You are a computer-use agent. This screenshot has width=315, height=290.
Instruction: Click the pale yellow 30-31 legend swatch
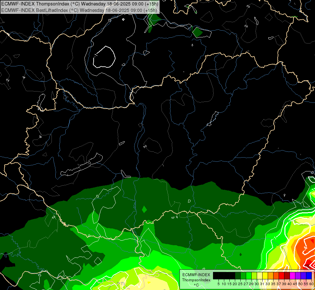click(260, 275)
